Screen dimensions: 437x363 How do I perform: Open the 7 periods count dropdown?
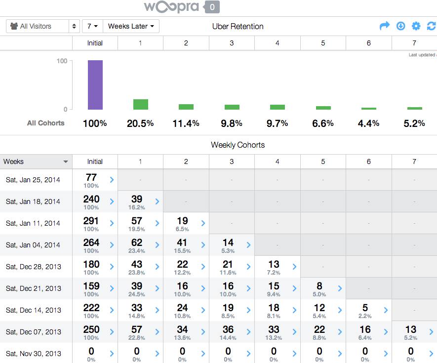coord(92,26)
